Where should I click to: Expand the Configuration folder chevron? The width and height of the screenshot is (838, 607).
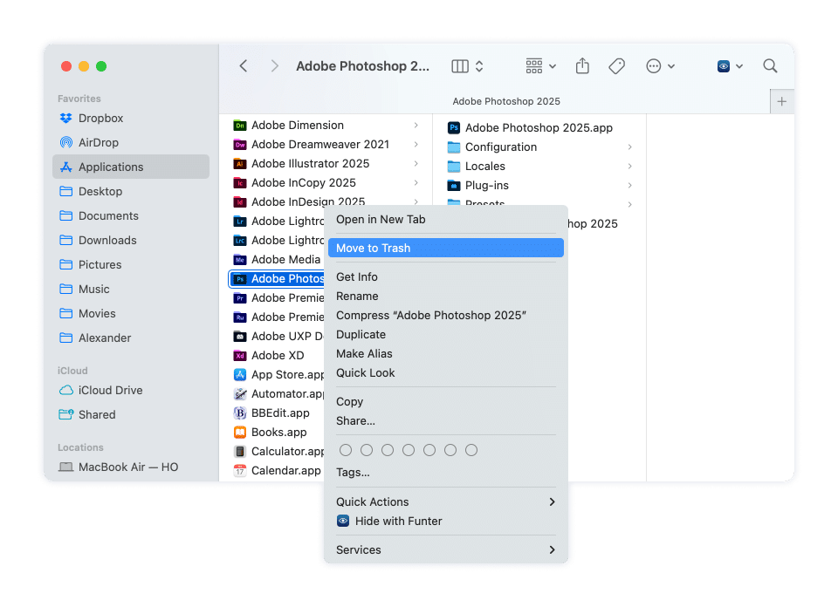[x=630, y=147]
